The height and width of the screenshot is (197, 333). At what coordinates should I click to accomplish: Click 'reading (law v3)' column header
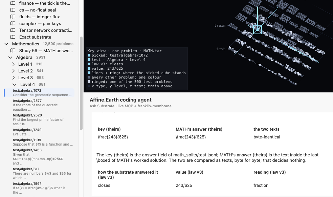point(269,172)
